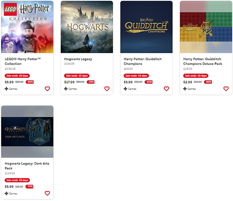
Task: Click the sale-ends badge on Dark Arts Pack
Action: 17,180
